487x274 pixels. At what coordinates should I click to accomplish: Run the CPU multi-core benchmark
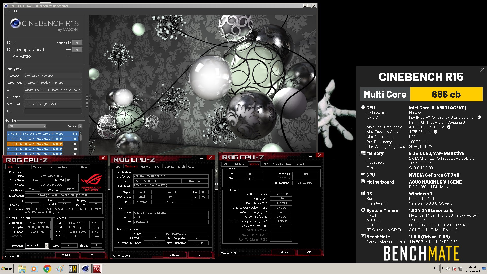pyautogui.click(x=77, y=43)
